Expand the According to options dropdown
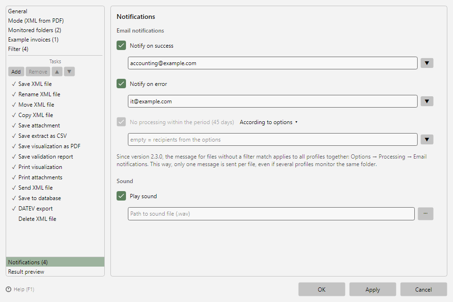 click(268, 122)
